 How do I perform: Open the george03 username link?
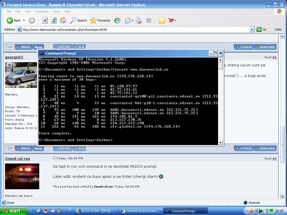tap(14, 57)
